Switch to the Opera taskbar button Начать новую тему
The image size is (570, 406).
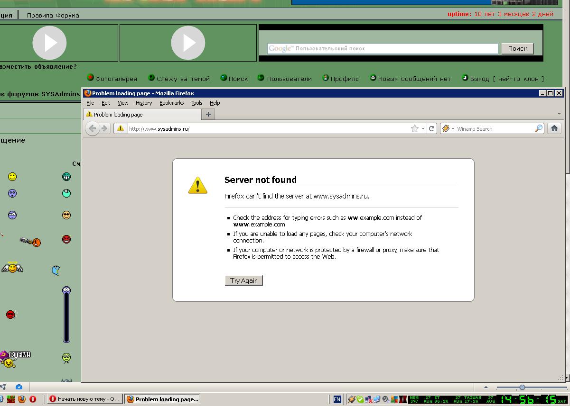(x=84, y=399)
